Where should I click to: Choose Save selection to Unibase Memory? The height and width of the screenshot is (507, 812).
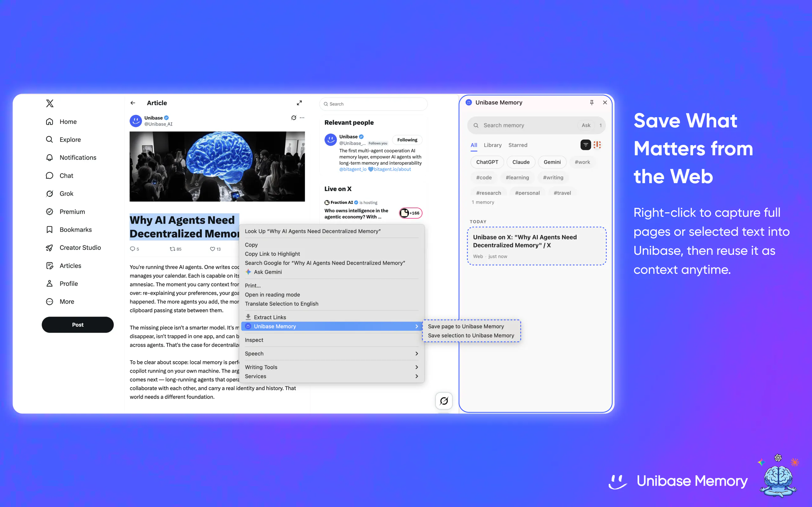click(x=471, y=335)
